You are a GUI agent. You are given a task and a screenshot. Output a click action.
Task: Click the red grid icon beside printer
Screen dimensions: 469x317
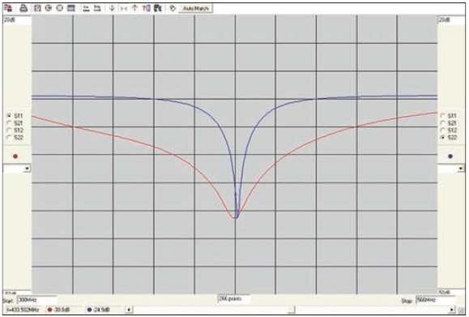(x=37, y=8)
